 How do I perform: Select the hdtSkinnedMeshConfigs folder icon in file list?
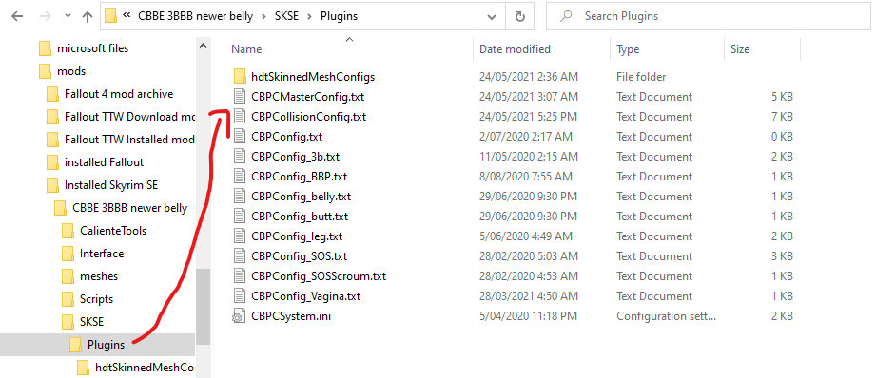coord(239,76)
